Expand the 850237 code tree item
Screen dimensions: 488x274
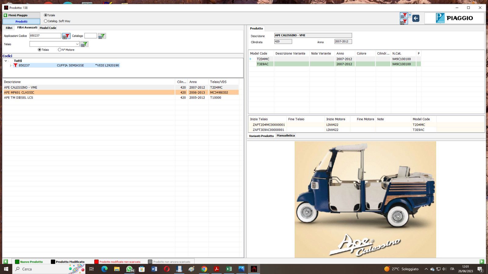(x=11, y=65)
